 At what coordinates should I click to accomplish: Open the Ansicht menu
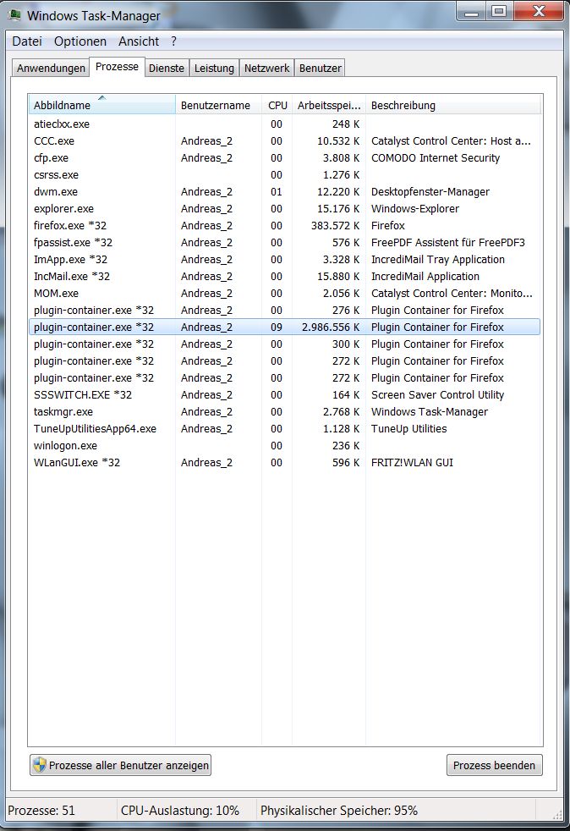138,41
